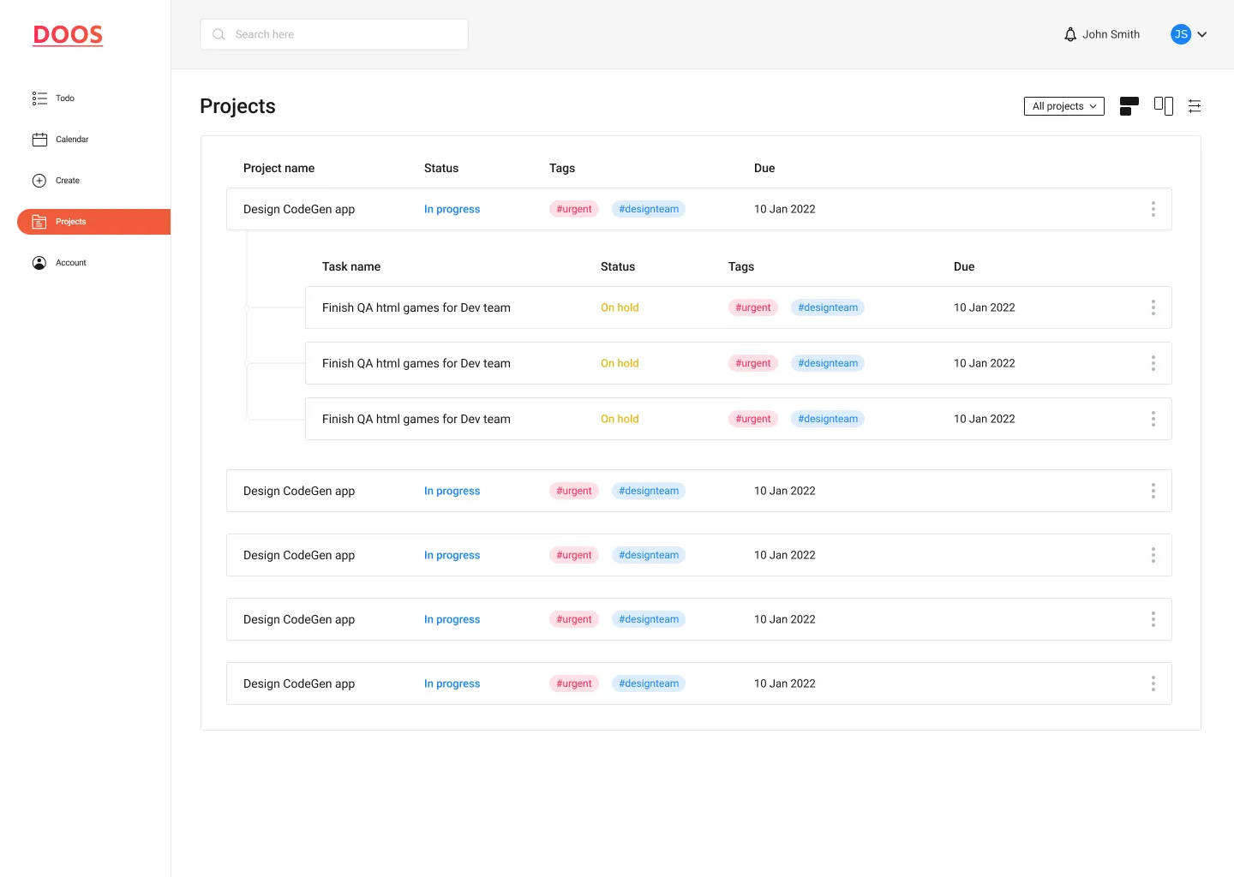Open more options for third Design CodeGen app row
The width and height of the screenshot is (1234, 877).
[x=1153, y=555]
